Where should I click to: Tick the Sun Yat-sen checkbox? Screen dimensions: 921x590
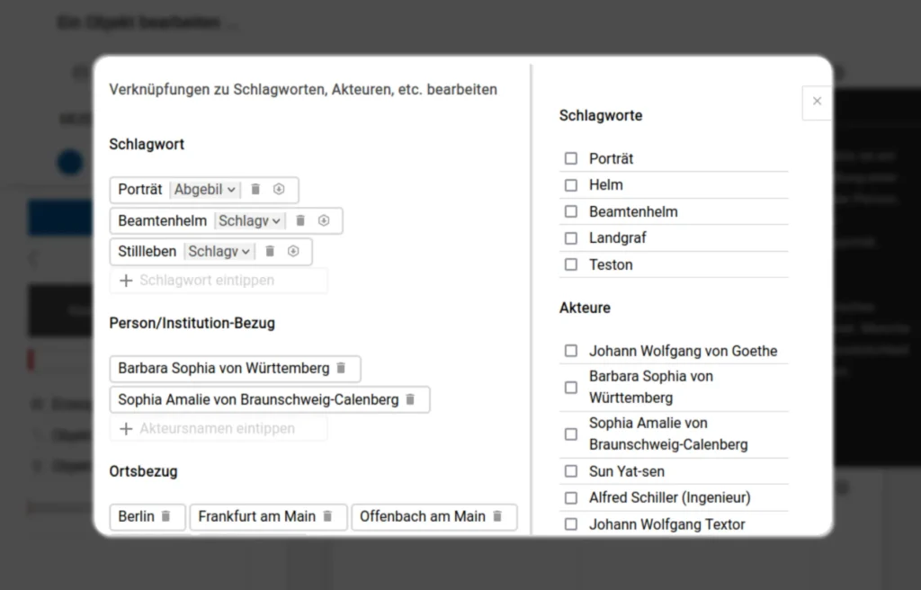(571, 471)
